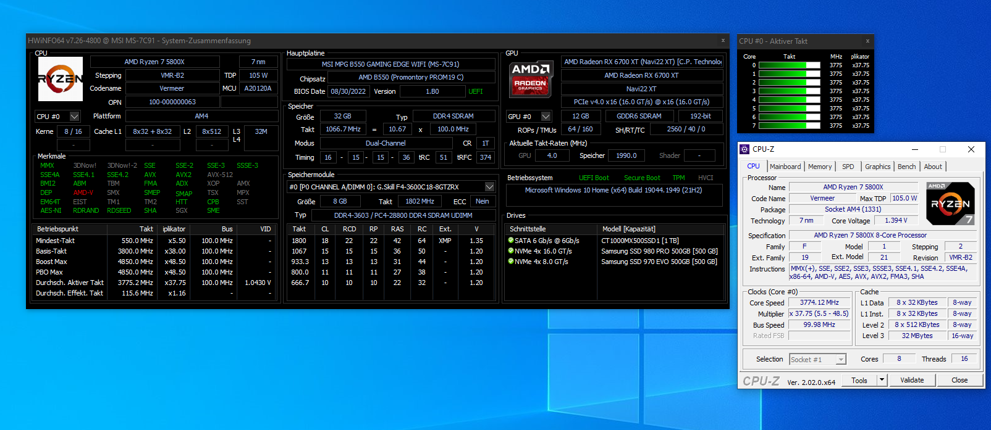
Task: Click the DDR4-3603 / PC4-28800 type field
Action: pyautogui.click(x=403, y=215)
